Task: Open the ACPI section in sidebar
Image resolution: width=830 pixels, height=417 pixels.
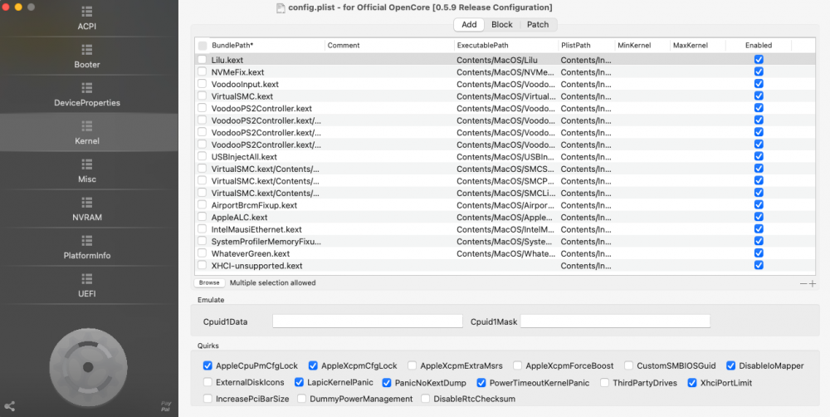Action: pos(87,18)
